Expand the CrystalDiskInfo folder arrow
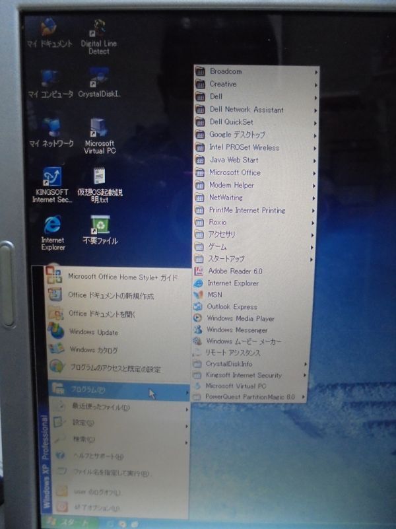Screen dimensions: 396x529 coord(306,364)
